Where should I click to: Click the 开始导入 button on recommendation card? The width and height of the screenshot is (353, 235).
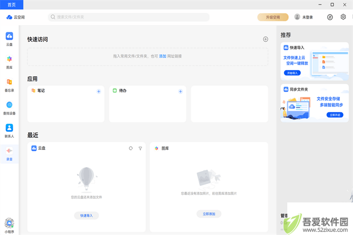(292, 73)
